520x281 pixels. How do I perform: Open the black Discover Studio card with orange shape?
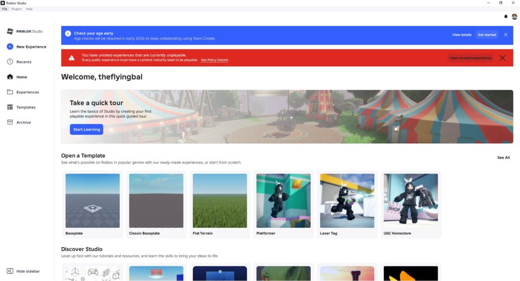tap(411, 273)
